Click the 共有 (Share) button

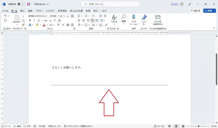point(208,11)
